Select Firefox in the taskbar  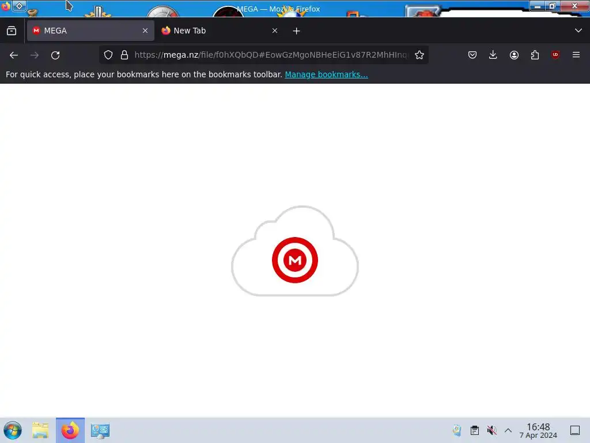(x=70, y=430)
